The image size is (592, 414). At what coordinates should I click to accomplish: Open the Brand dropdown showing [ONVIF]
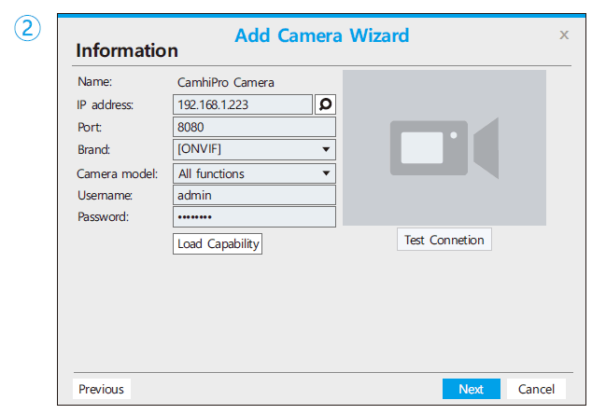tap(254, 149)
